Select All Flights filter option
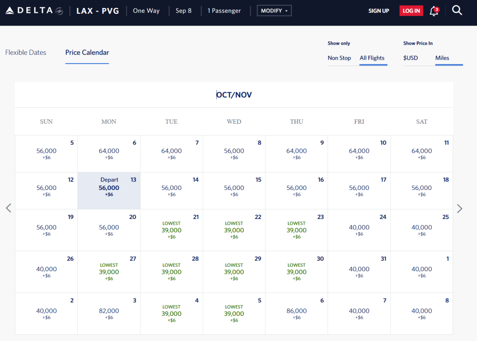Viewport: 477px width, 341px height. [372, 58]
